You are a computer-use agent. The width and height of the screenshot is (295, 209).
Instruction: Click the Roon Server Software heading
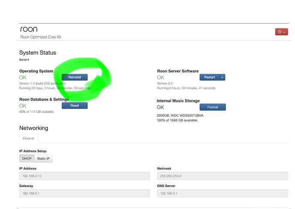click(x=178, y=71)
